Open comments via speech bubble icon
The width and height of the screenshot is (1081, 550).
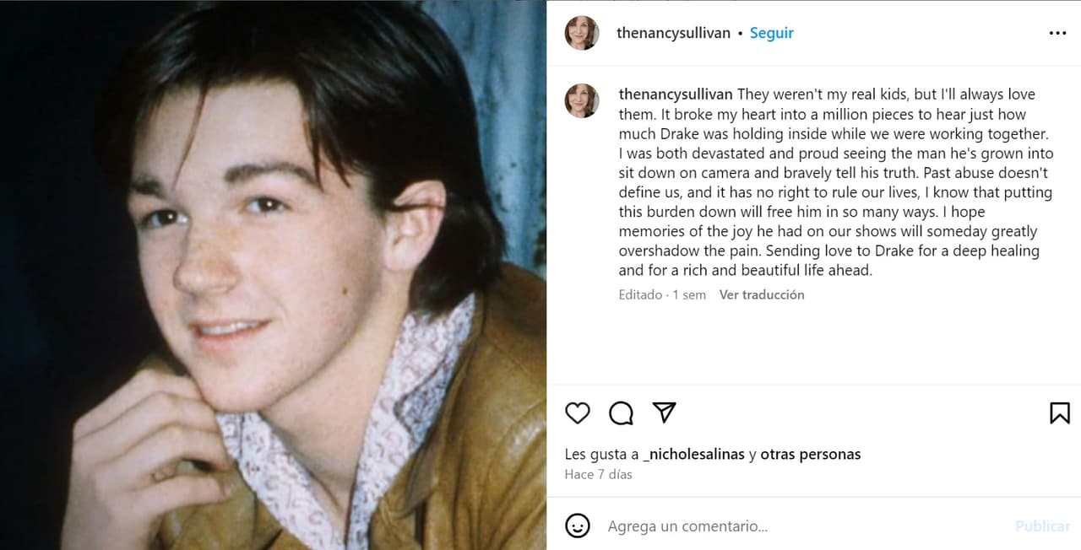(x=622, y=412)
